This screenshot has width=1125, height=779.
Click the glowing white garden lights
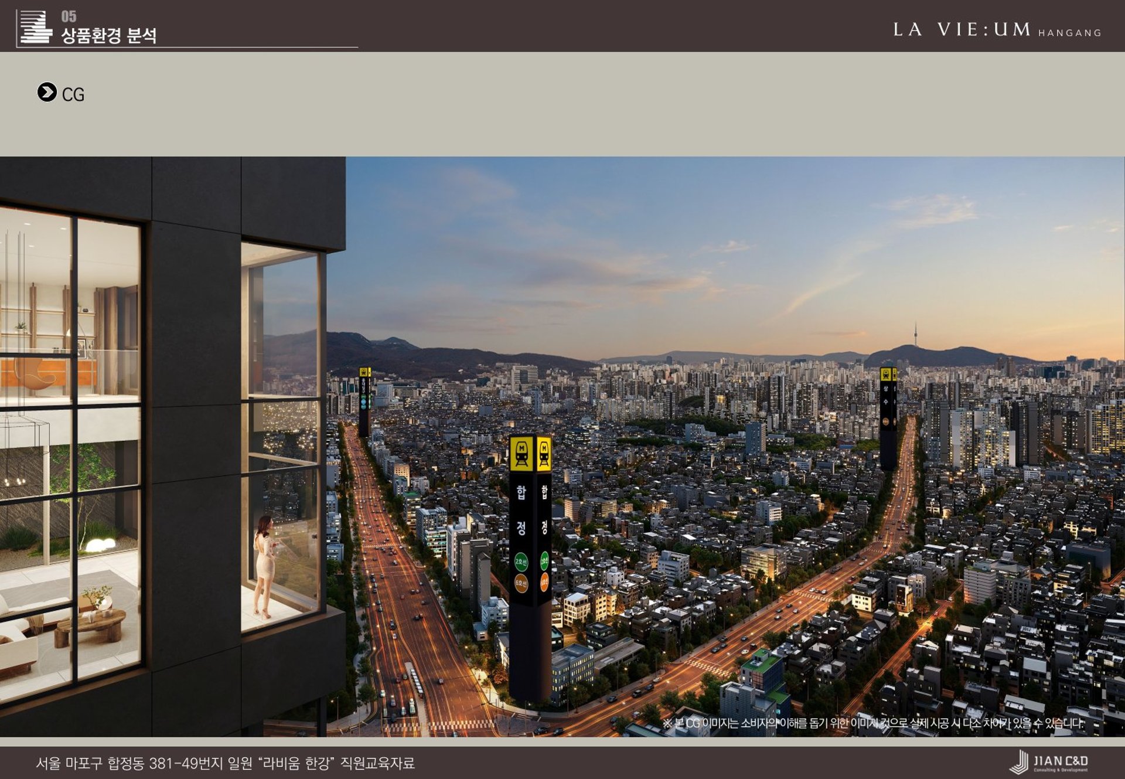pos(100,545)
